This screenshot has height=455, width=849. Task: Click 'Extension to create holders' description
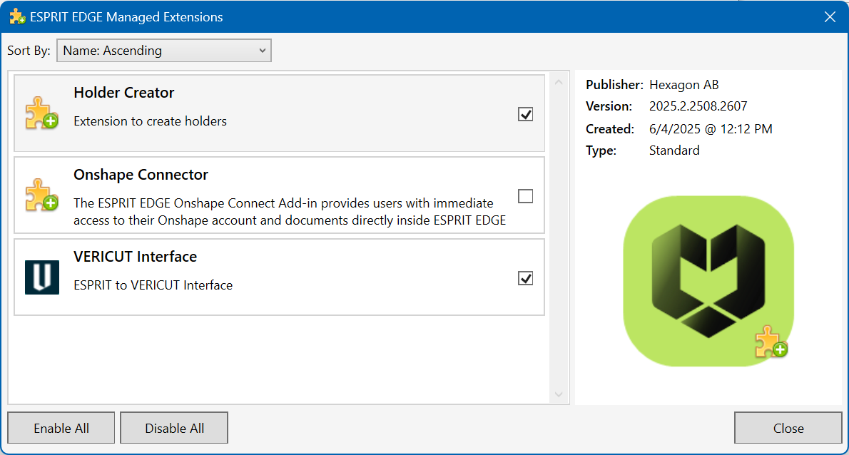coord(150,121)
